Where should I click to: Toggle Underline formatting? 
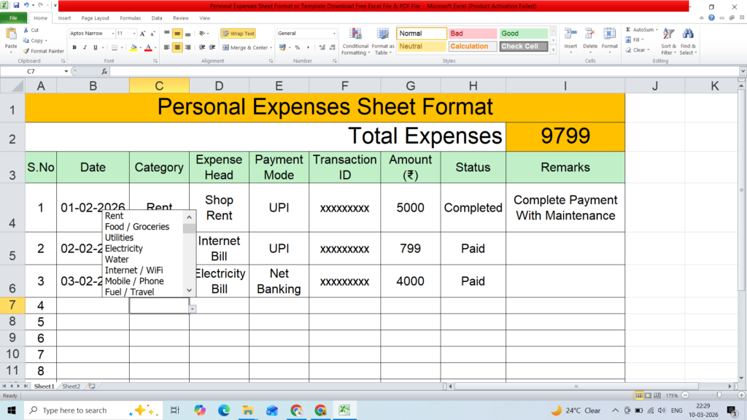pos(96,47)
